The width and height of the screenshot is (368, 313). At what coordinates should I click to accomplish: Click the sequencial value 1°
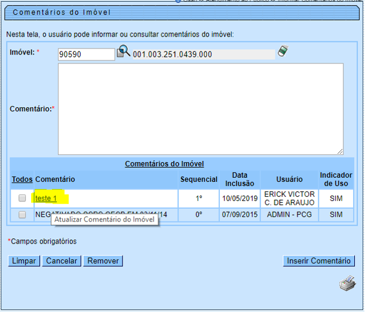click(x=199, y=199)
